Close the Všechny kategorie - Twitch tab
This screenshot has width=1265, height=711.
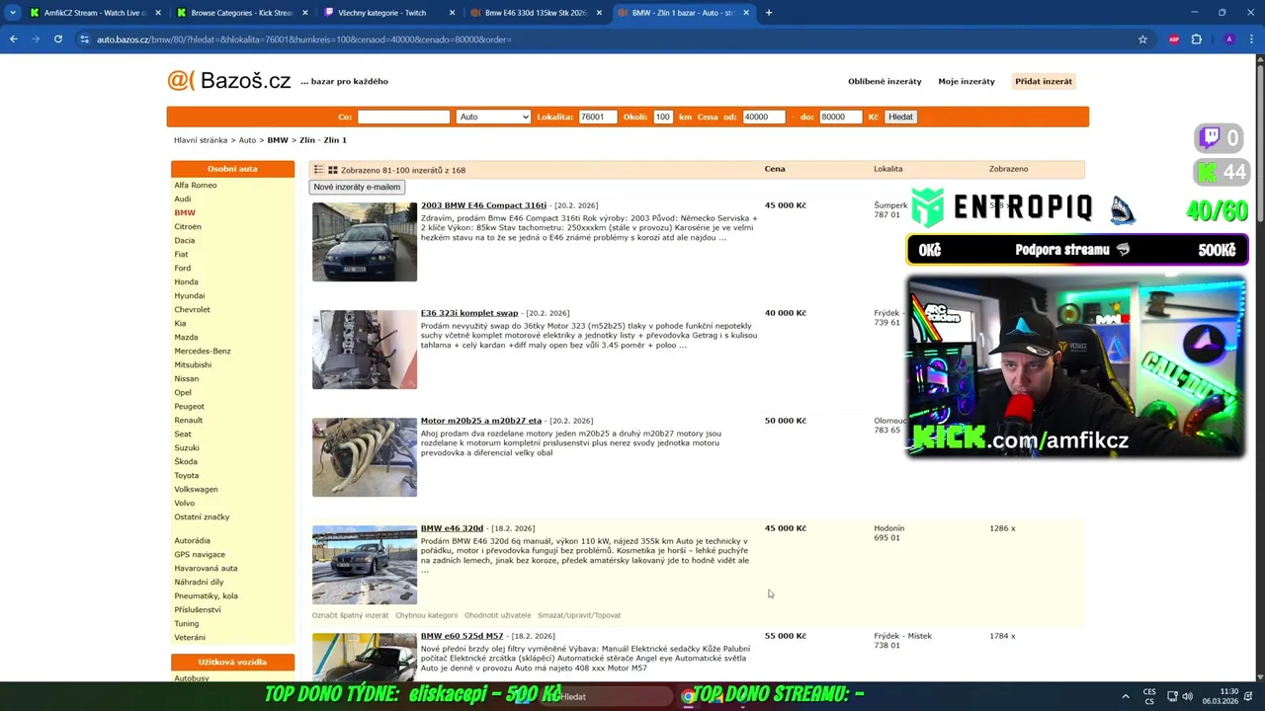click(453, 13)
